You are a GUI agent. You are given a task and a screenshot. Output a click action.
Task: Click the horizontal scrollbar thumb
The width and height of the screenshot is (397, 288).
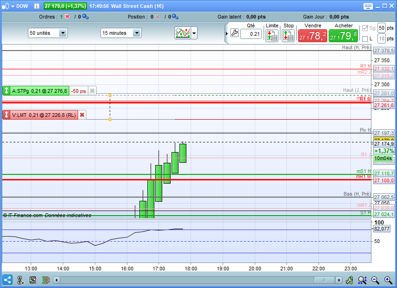click(324, 280)
